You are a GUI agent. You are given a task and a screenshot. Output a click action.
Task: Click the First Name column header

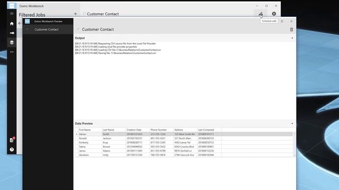point(90,130)
